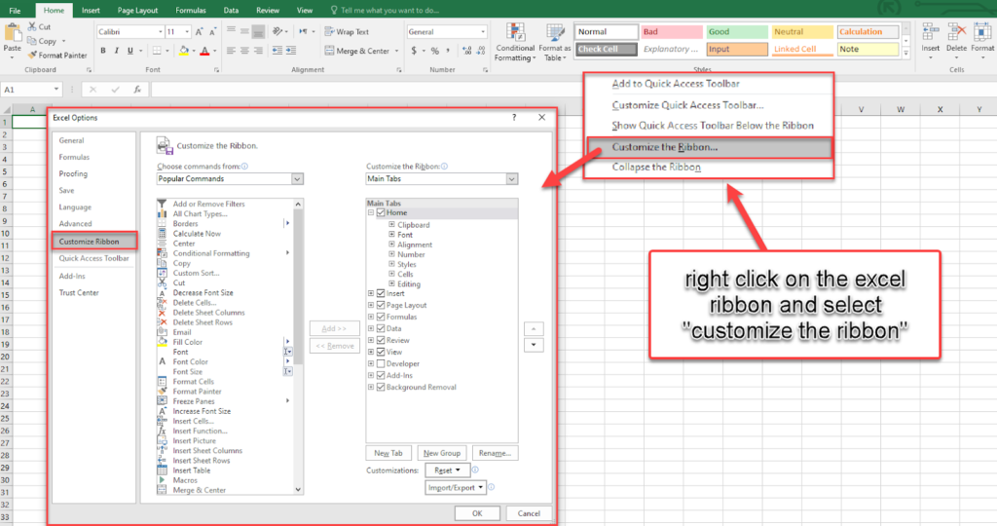The height and width of the screenshot is (526, 997).
Task: Uncheck the Data tab checkbox
Action: point(381,329)
